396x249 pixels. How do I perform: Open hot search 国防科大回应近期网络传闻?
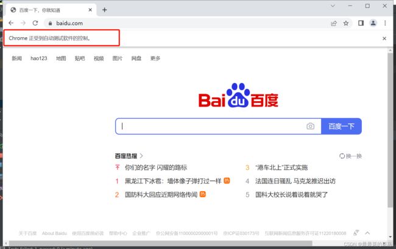pyautogui.click(x=161, y=195)
